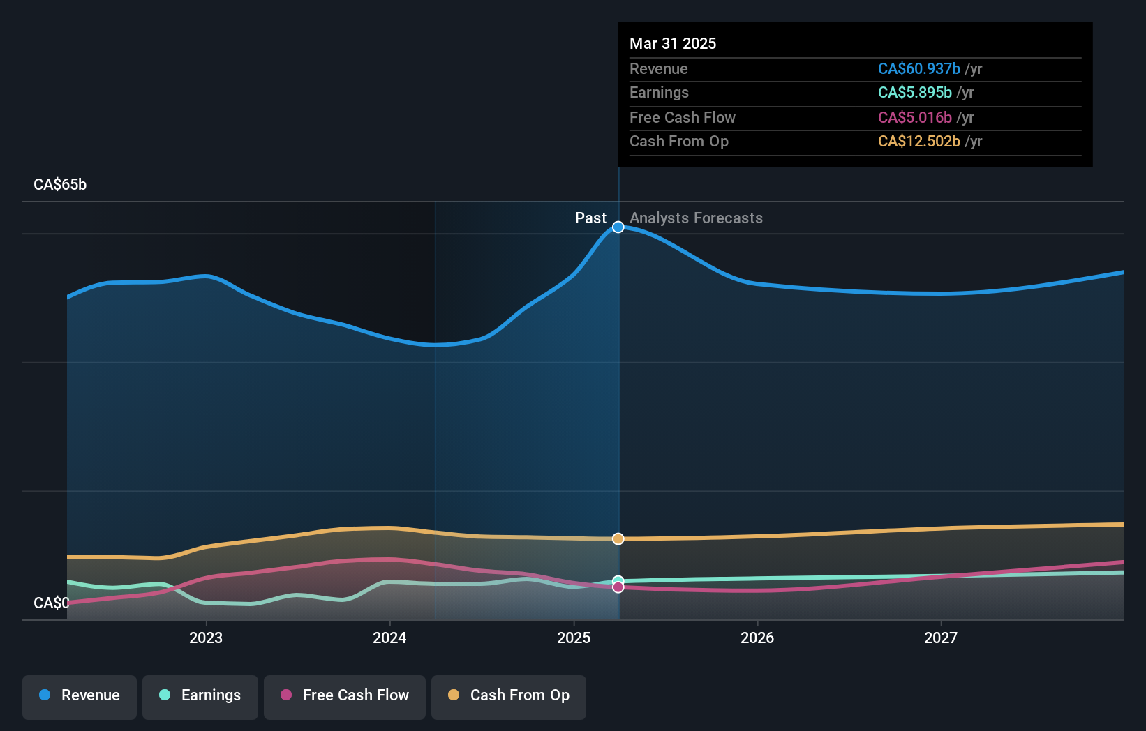
Task: Click the blue Revenue legend dot
Action: click(45, 695)
